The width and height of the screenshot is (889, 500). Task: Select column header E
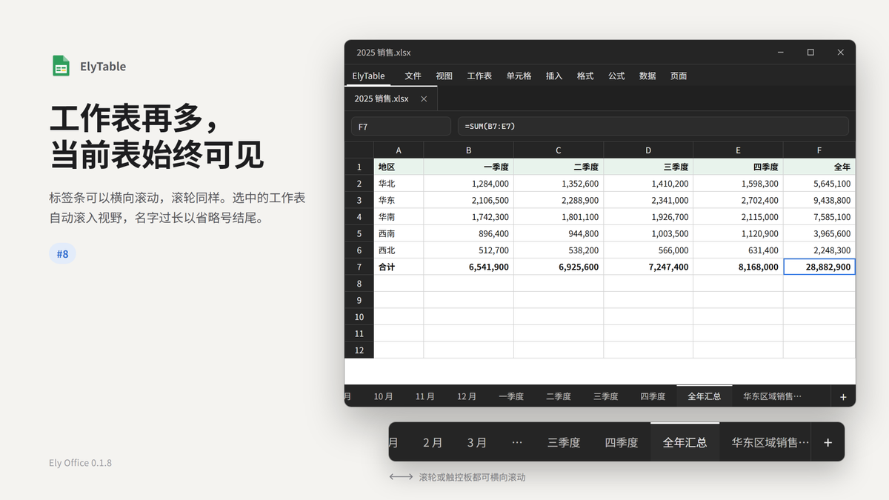click(x=738, y=150)
